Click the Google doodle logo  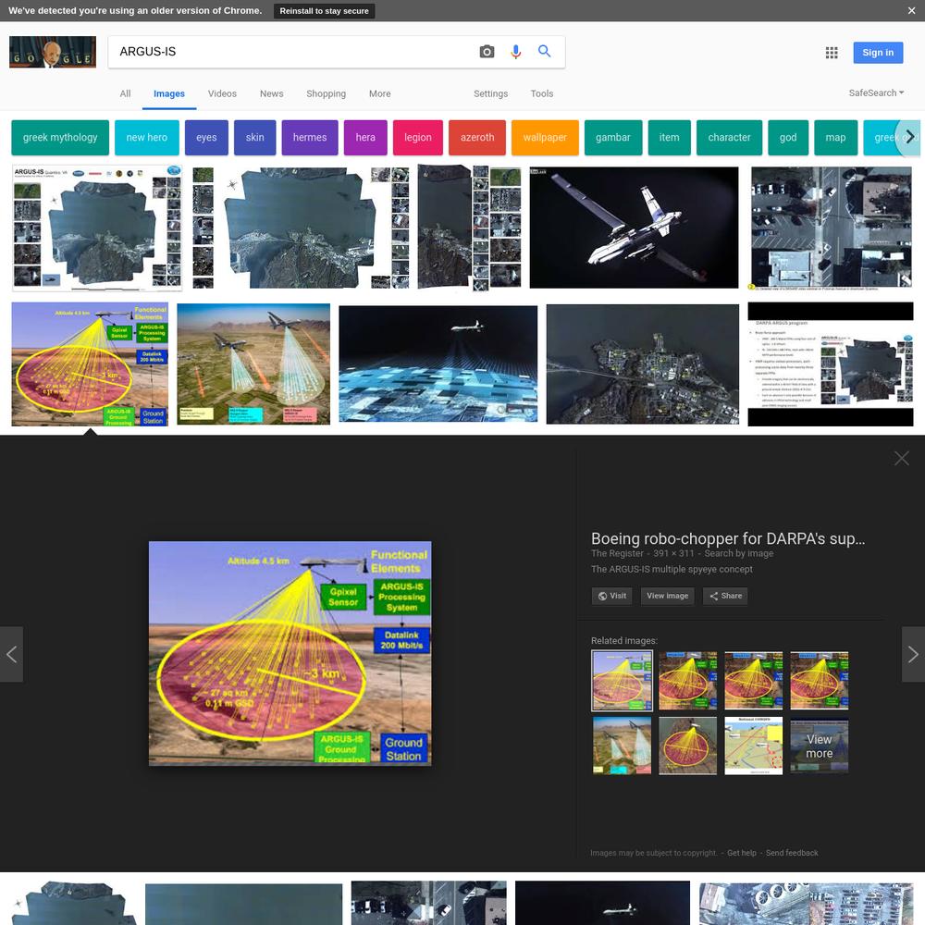point(53,52)
